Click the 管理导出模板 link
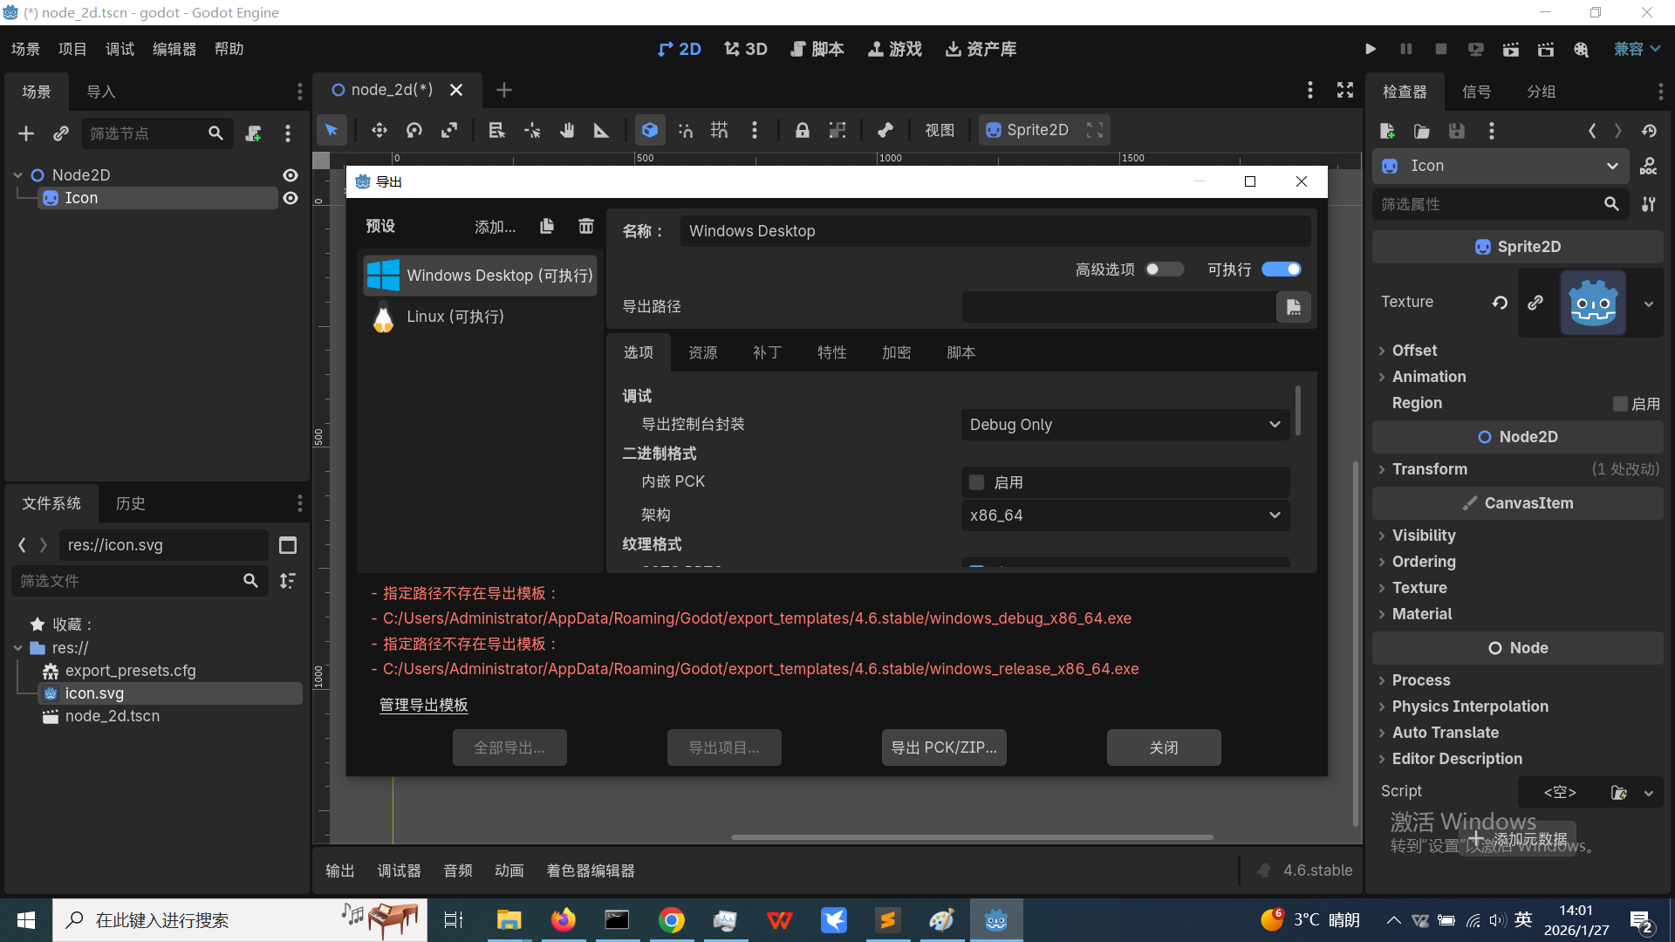 (423, 705)
